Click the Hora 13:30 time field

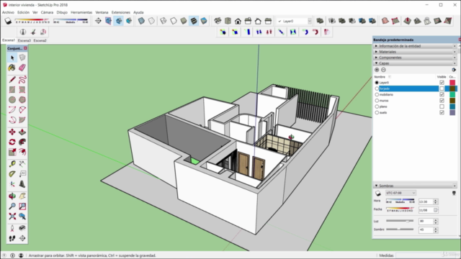click(x=426, y=201)
